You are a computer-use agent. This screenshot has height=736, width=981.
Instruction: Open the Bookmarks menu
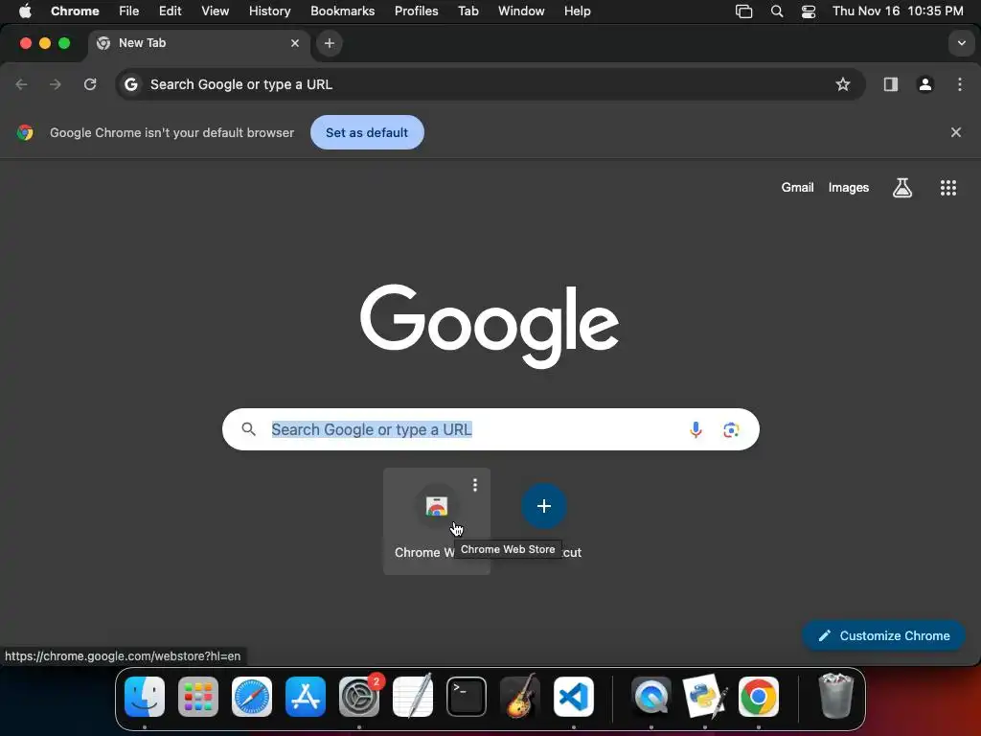[342, 11]
